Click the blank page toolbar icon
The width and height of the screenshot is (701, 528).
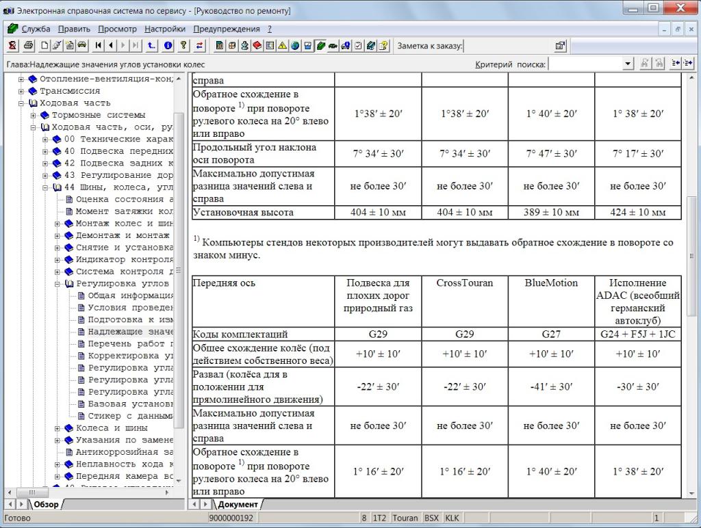44,45
